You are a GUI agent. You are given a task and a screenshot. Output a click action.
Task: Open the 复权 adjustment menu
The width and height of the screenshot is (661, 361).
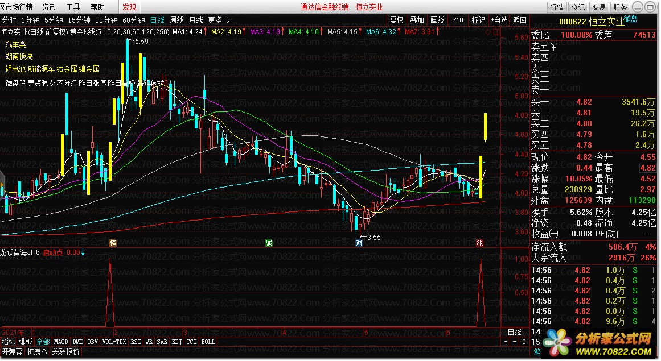click(x=397, y=20)
